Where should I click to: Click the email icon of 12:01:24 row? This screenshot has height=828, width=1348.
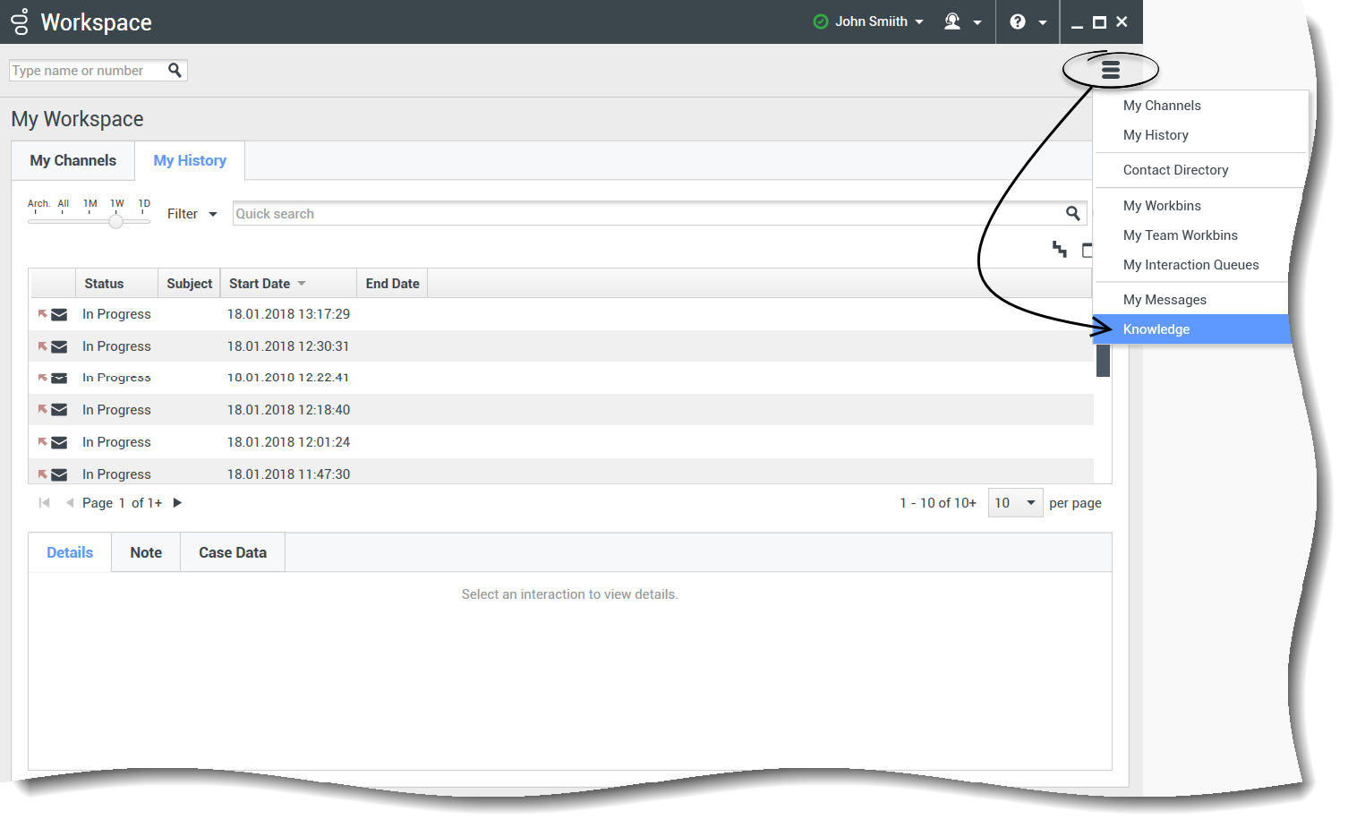[x=59, y=442]
